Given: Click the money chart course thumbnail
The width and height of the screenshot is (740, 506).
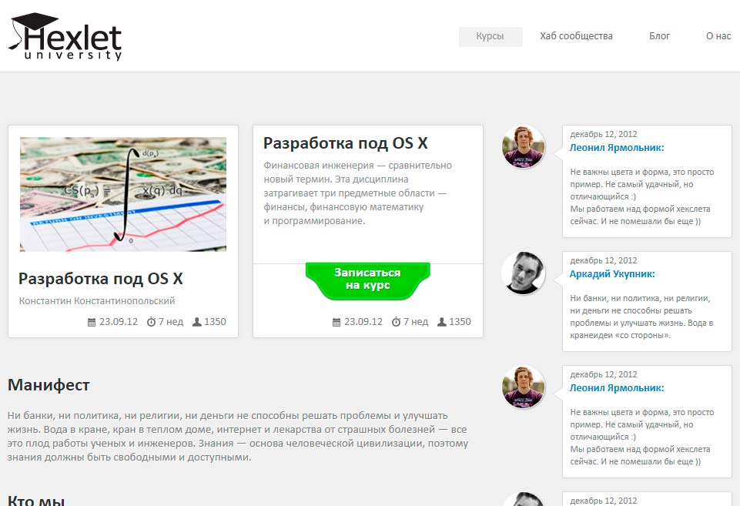Looking at the screenshot, I should click(123, 194).
